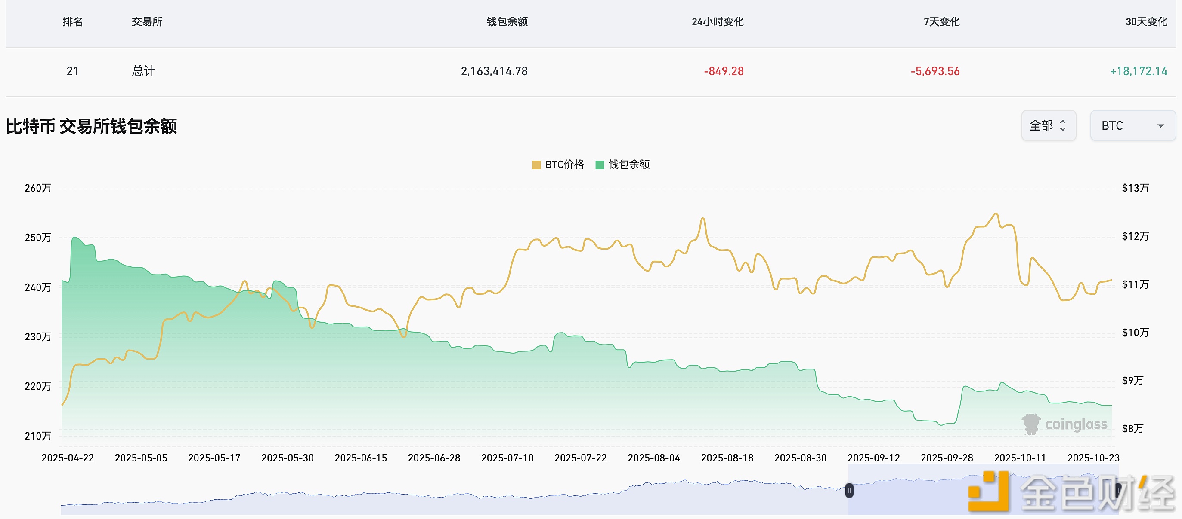Toggle the green 钱包余额 legend marker

(599, 165)
